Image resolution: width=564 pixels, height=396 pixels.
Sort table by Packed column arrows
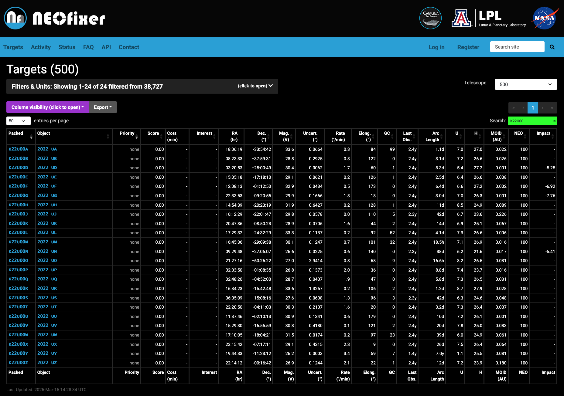pos(31,137)
